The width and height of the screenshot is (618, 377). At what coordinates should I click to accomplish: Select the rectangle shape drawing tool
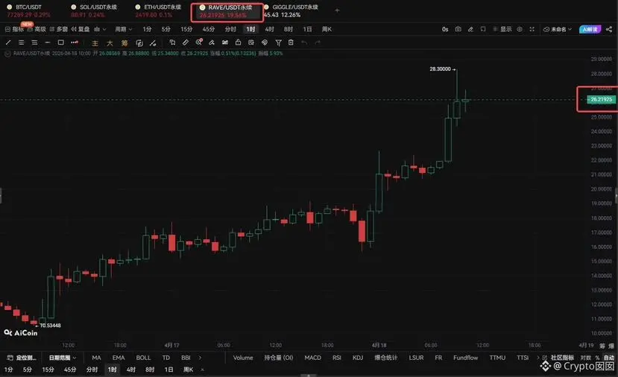tap(60, 42)
